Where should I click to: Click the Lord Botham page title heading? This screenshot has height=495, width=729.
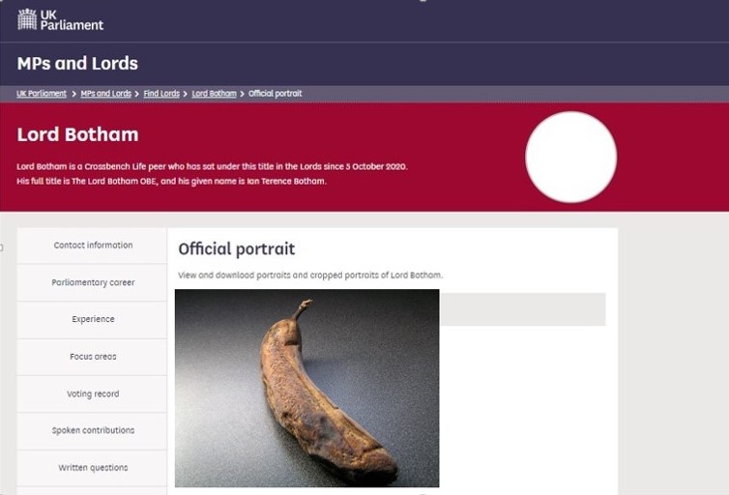click(77, 134)
